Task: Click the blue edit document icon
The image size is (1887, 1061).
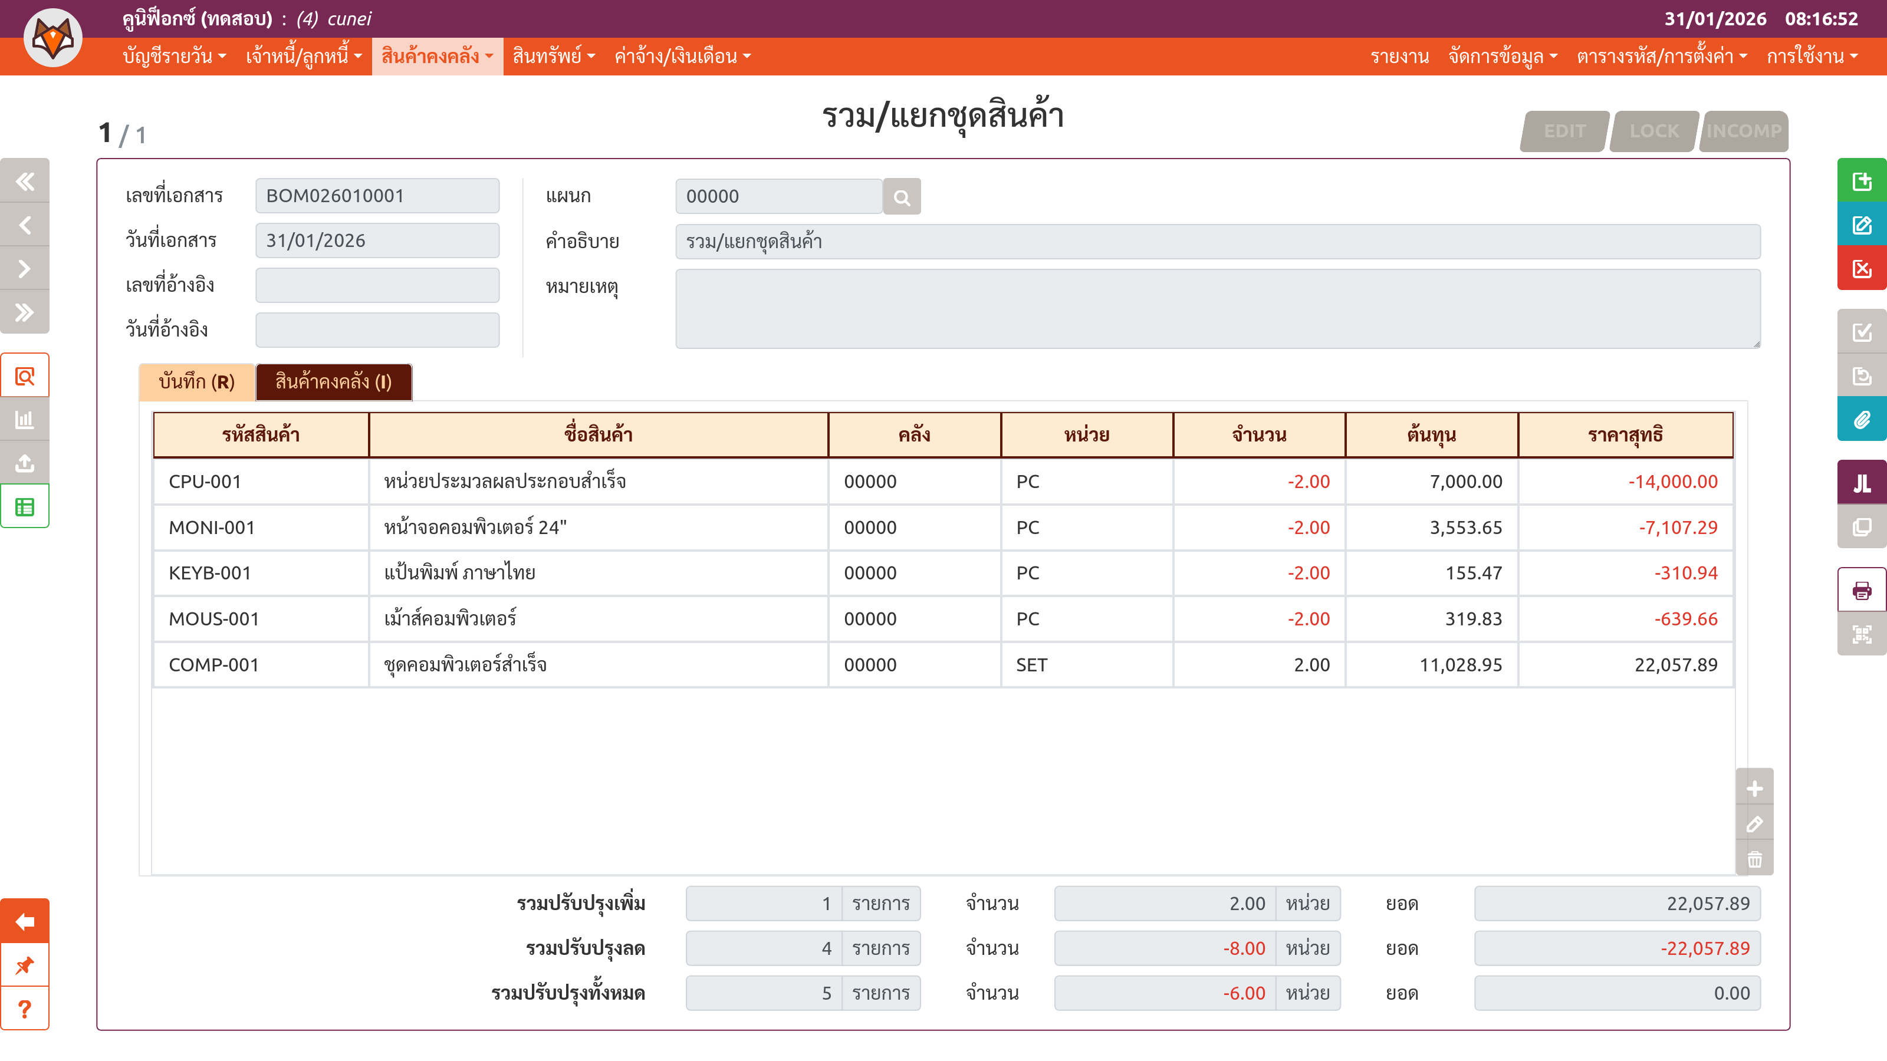Action: coord(1862,225)
